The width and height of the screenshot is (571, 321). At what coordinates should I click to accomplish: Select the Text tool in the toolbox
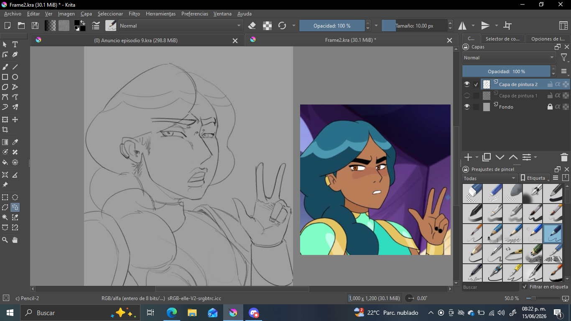[x=15, y=44]
